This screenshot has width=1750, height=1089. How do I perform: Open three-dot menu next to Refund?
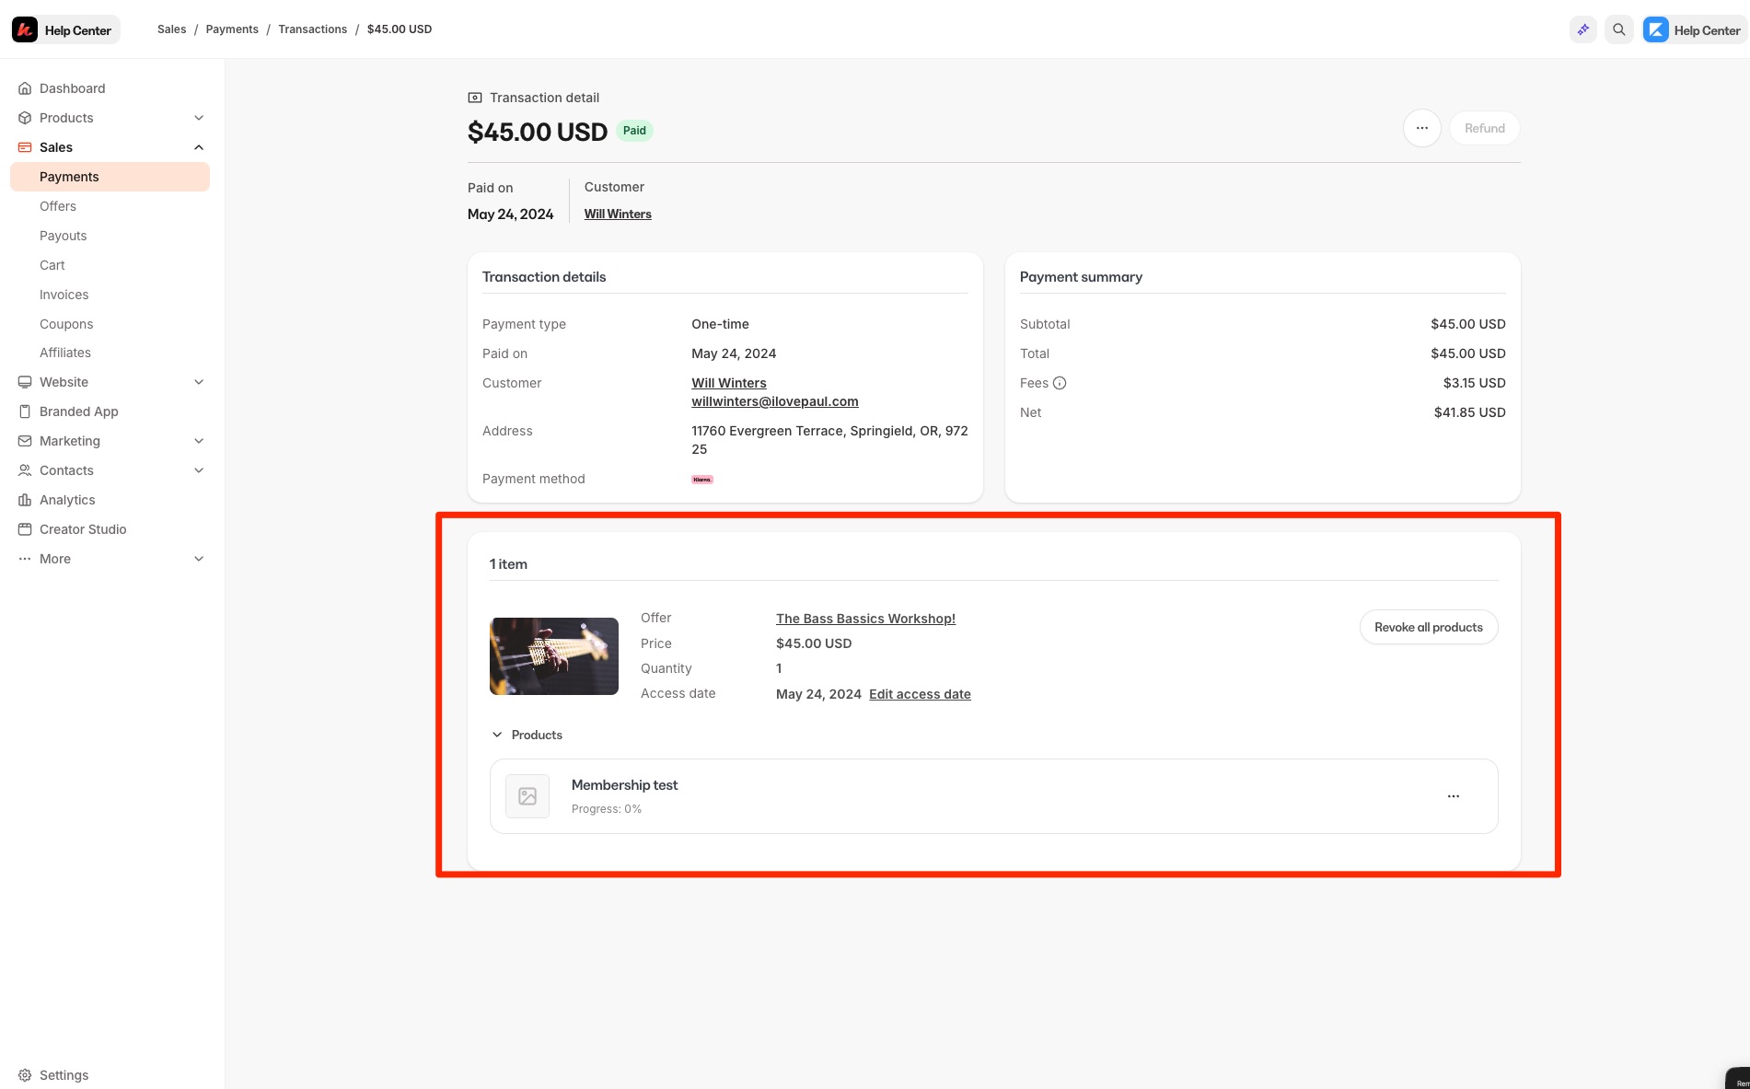coord(1422,128)
